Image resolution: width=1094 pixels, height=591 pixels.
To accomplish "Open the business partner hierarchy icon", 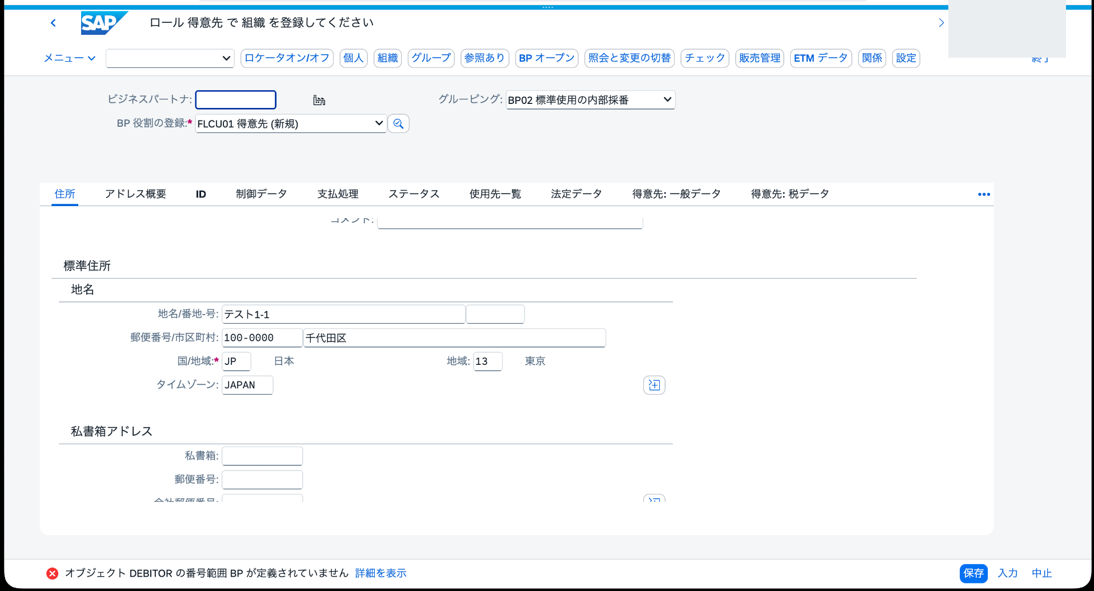I will 319,100.
